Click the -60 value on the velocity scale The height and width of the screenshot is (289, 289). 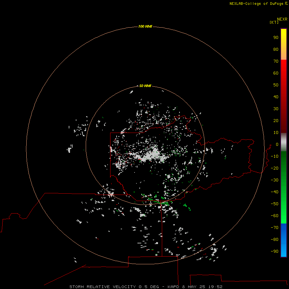pos(275,216)
